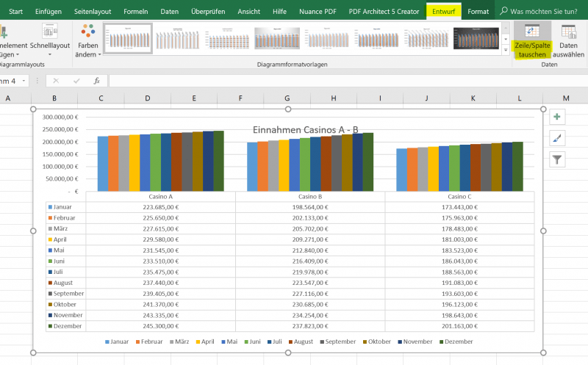Open the Überprüfen tab
Screen dimensions: 588x365
(208, 11)
